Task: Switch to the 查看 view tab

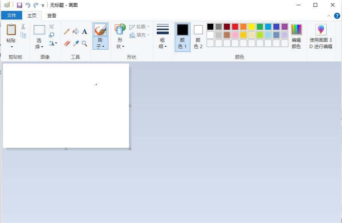Action: coord(52,15)
